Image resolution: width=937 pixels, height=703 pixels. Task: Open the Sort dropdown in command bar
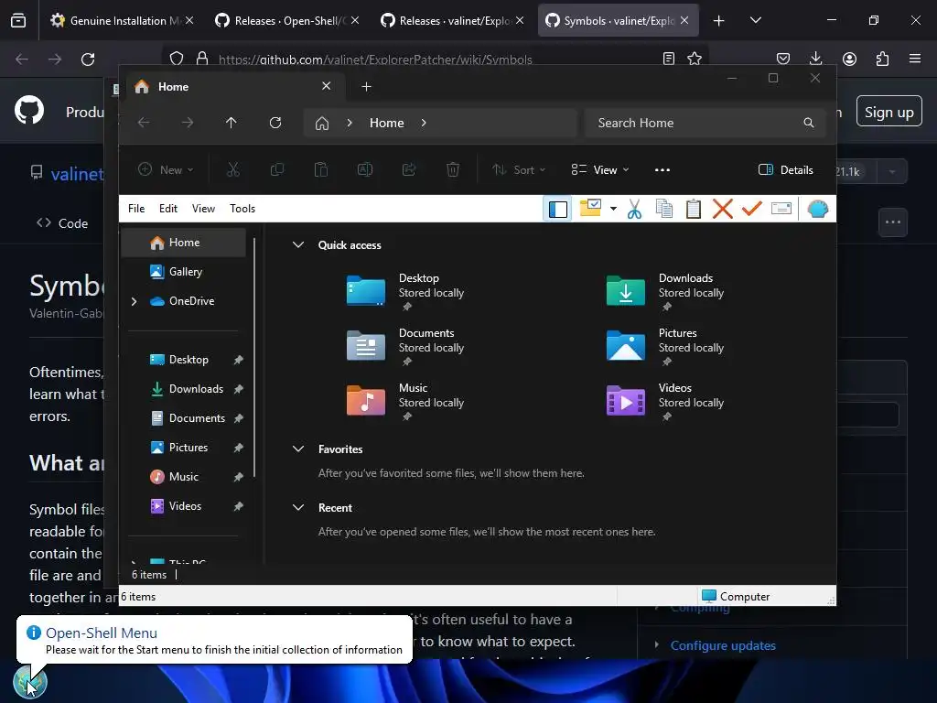[x=519, y=169]
